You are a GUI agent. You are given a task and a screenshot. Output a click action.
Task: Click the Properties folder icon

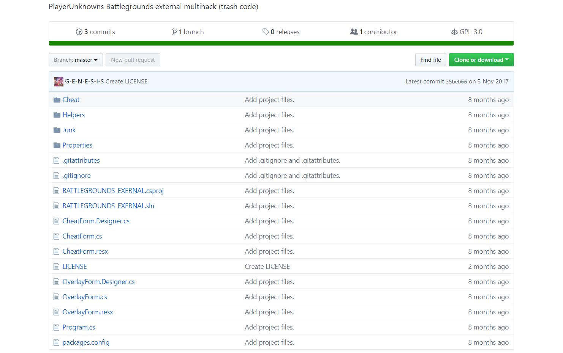tap(57, 145)
